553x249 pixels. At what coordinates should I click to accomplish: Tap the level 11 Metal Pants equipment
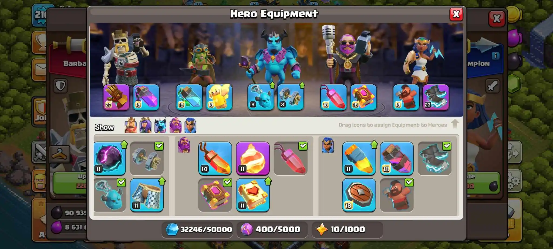[x=147, y=195]
